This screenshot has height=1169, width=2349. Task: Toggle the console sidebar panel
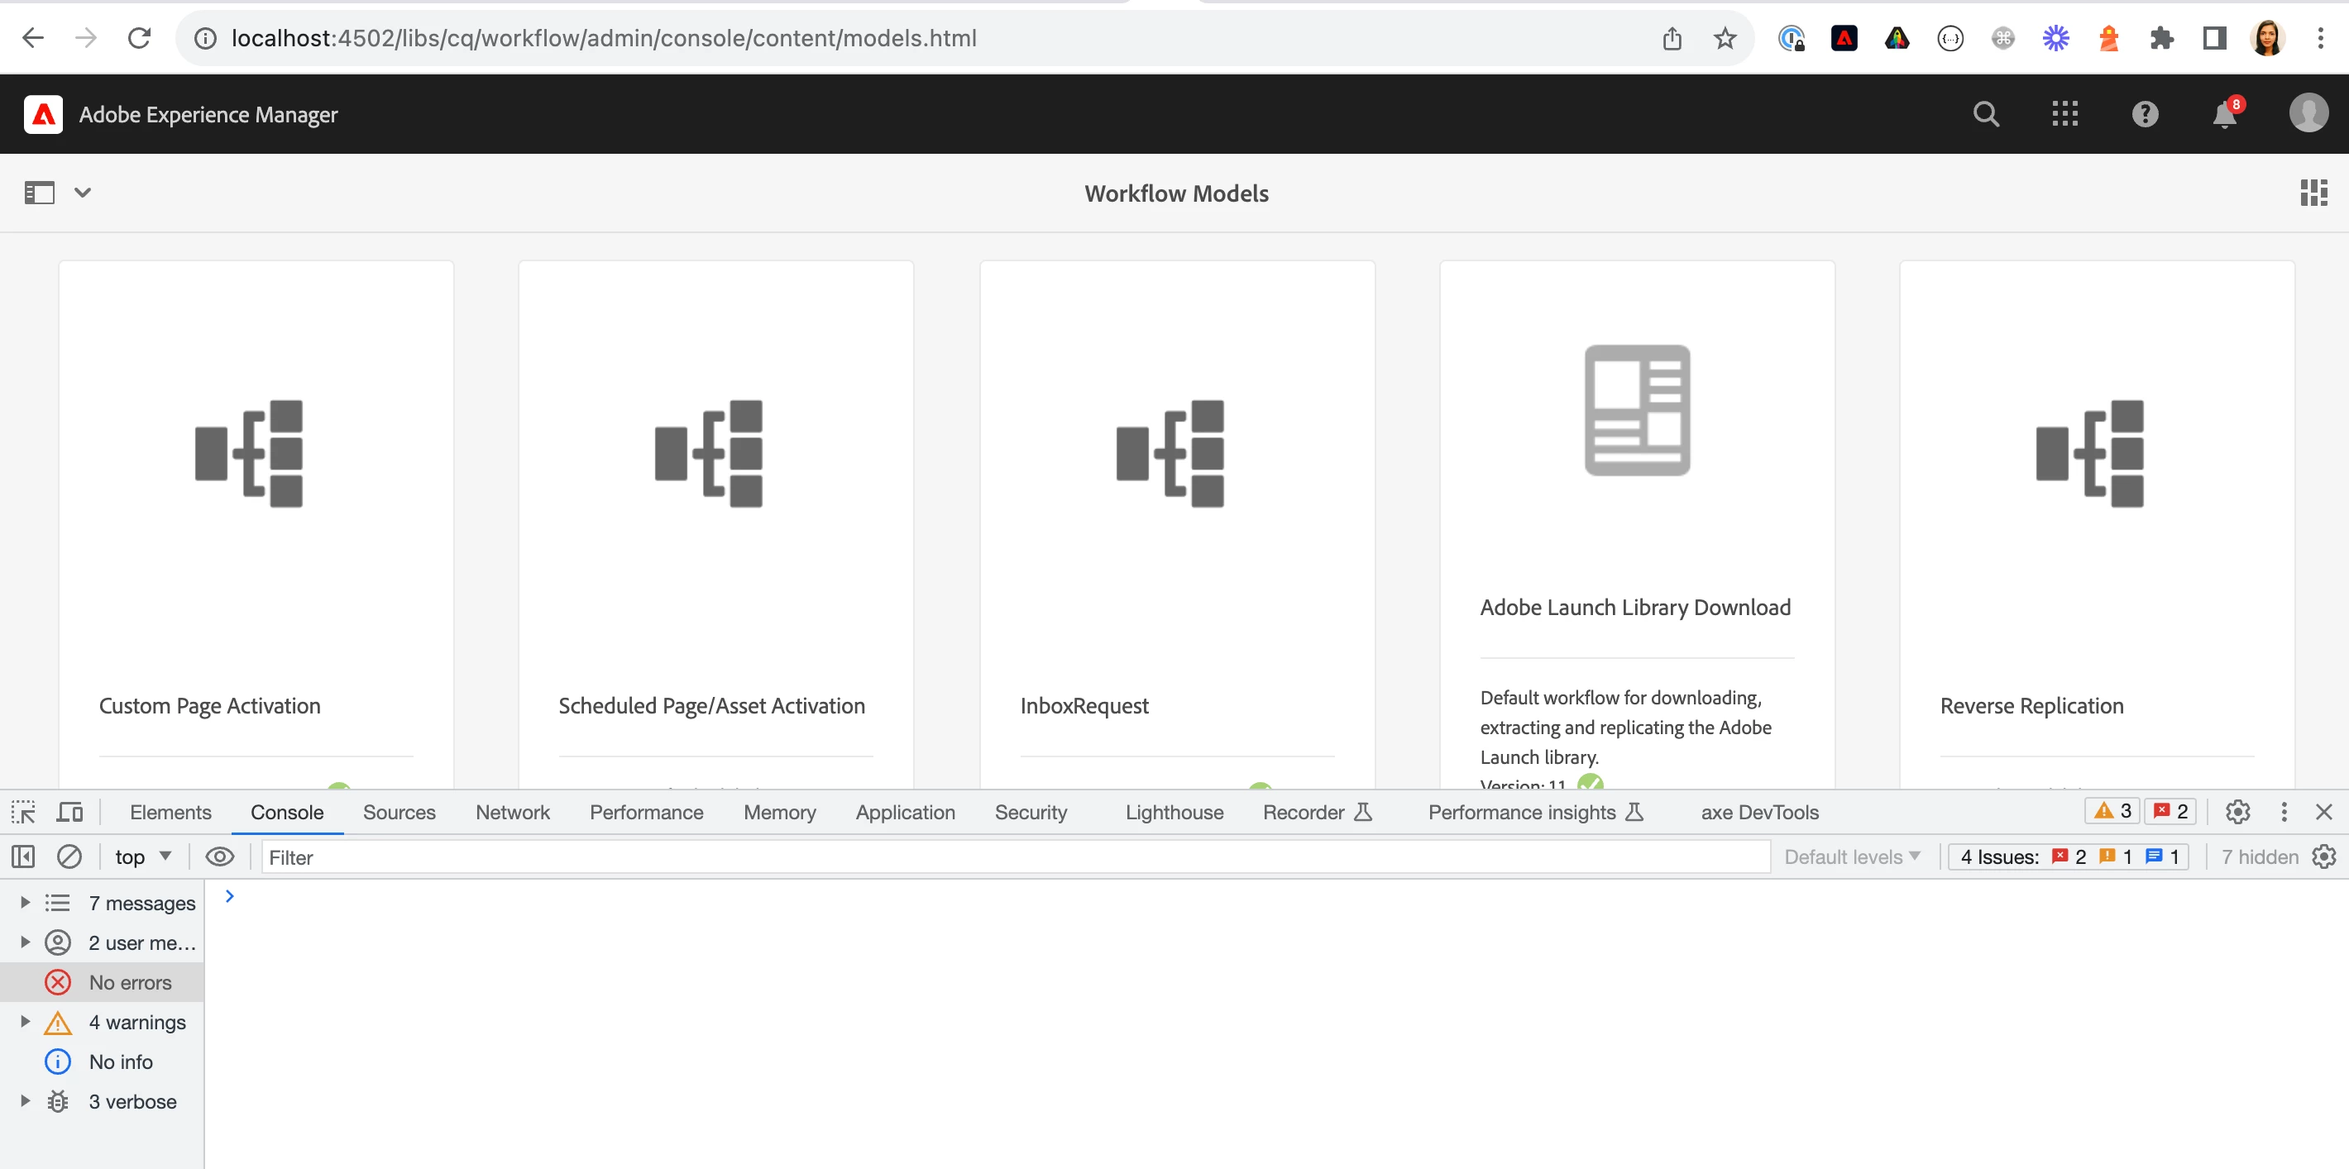[x=24, y=856]
